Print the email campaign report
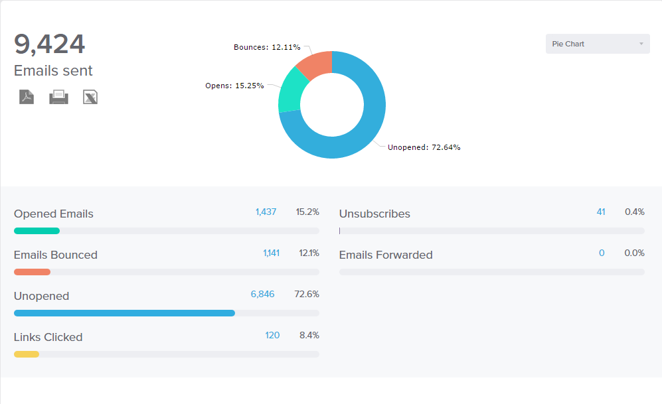The height and width of the screenshot is (404, 662). pos(58,96)
